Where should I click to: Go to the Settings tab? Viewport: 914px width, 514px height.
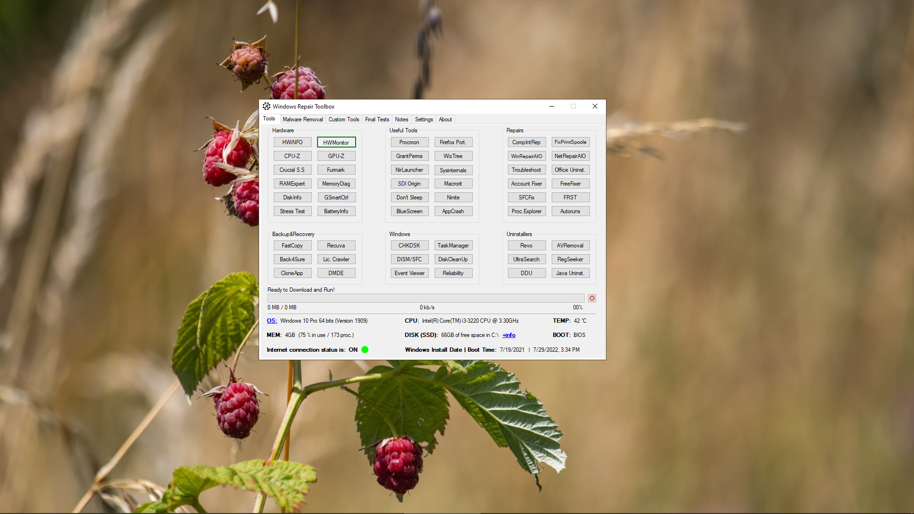pyautogui.click(x=424, y=119)
